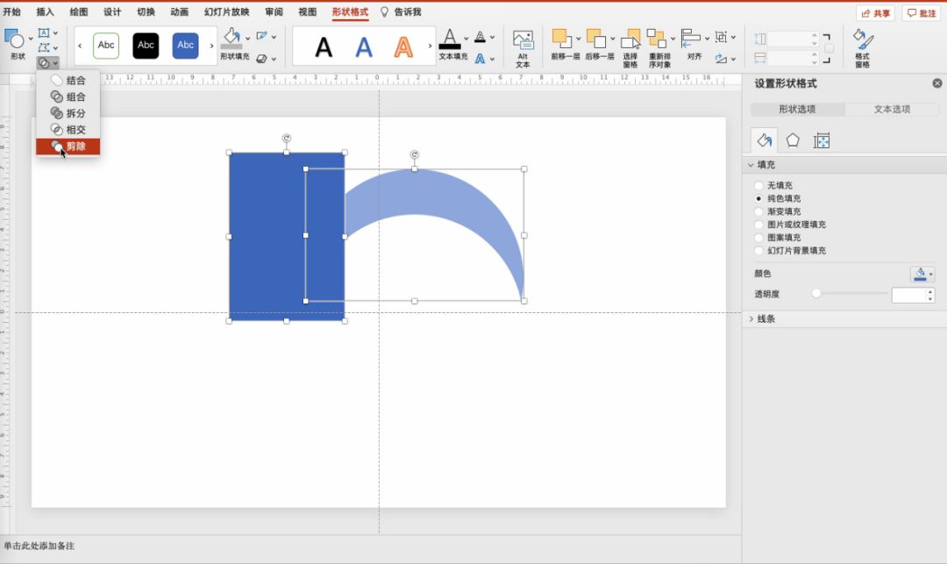Click the text effects blue A icon
947x564 pixels.
(481, 59)
